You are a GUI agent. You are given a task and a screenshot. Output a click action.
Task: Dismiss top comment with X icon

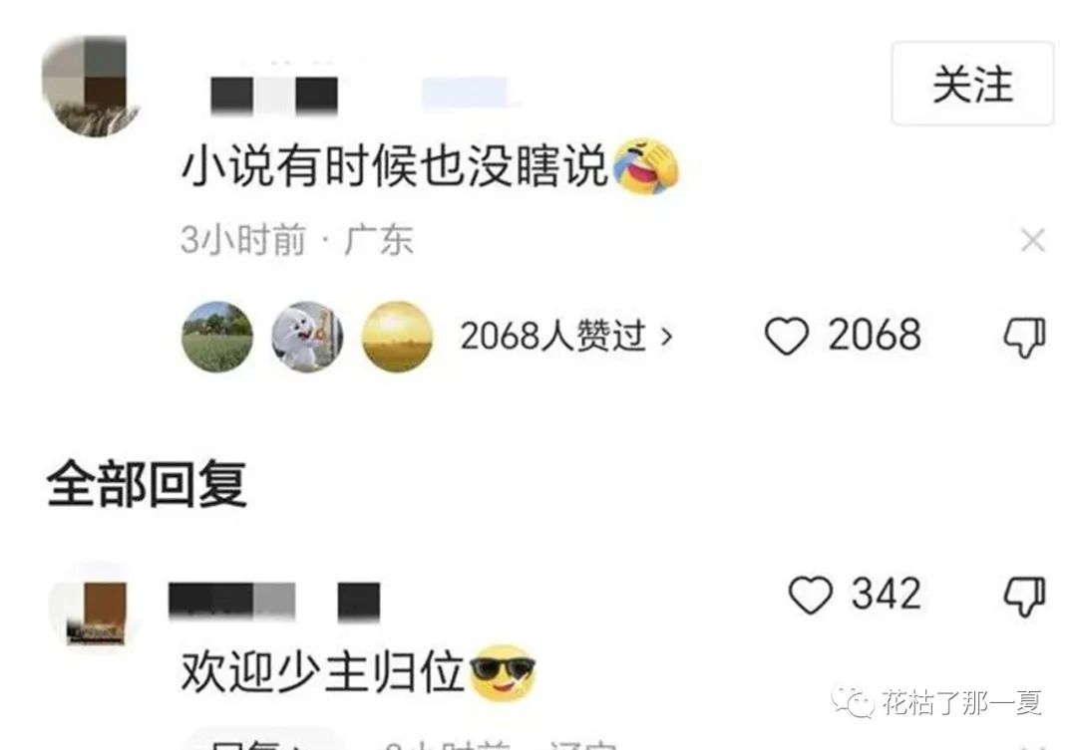(x=1033, y=240)
